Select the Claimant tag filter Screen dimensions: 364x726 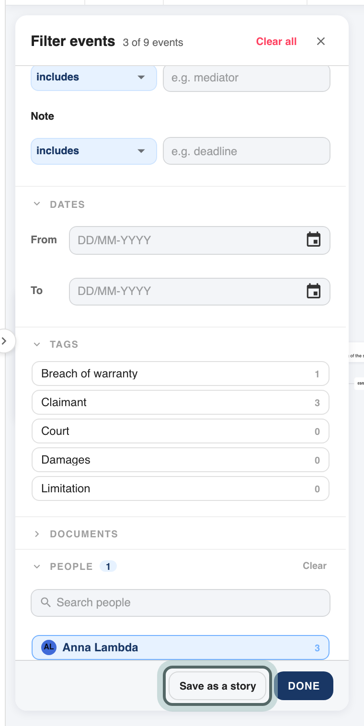point(181,402)
